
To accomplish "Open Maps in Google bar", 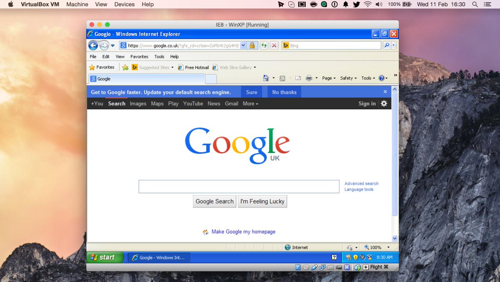I will tap(157, 104).
